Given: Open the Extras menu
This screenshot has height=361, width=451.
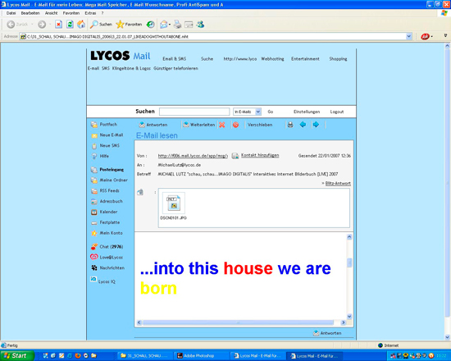Looking at the screenshot, I should point(90,13).
